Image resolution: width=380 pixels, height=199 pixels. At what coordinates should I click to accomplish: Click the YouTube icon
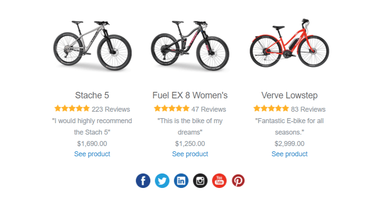219,180
